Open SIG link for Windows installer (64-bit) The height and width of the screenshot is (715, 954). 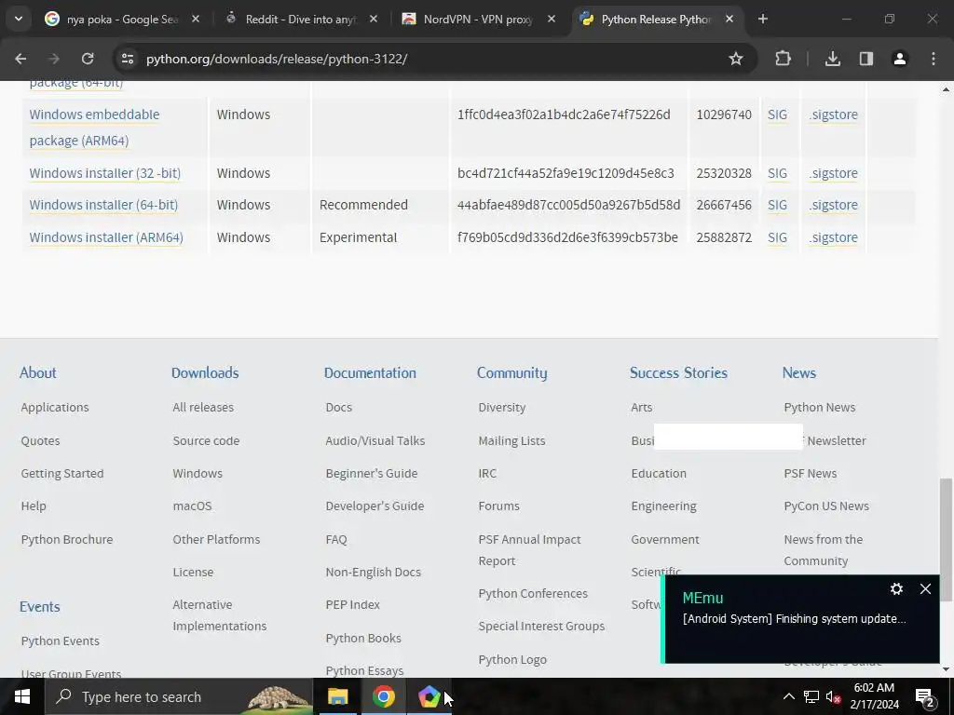pyautogui.click(x=777, y=205)
